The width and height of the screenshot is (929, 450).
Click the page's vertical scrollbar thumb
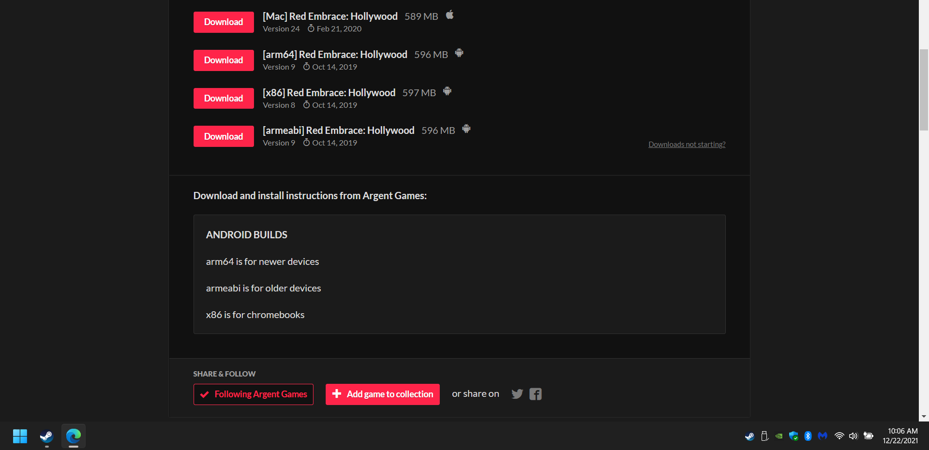coord(924,90)
